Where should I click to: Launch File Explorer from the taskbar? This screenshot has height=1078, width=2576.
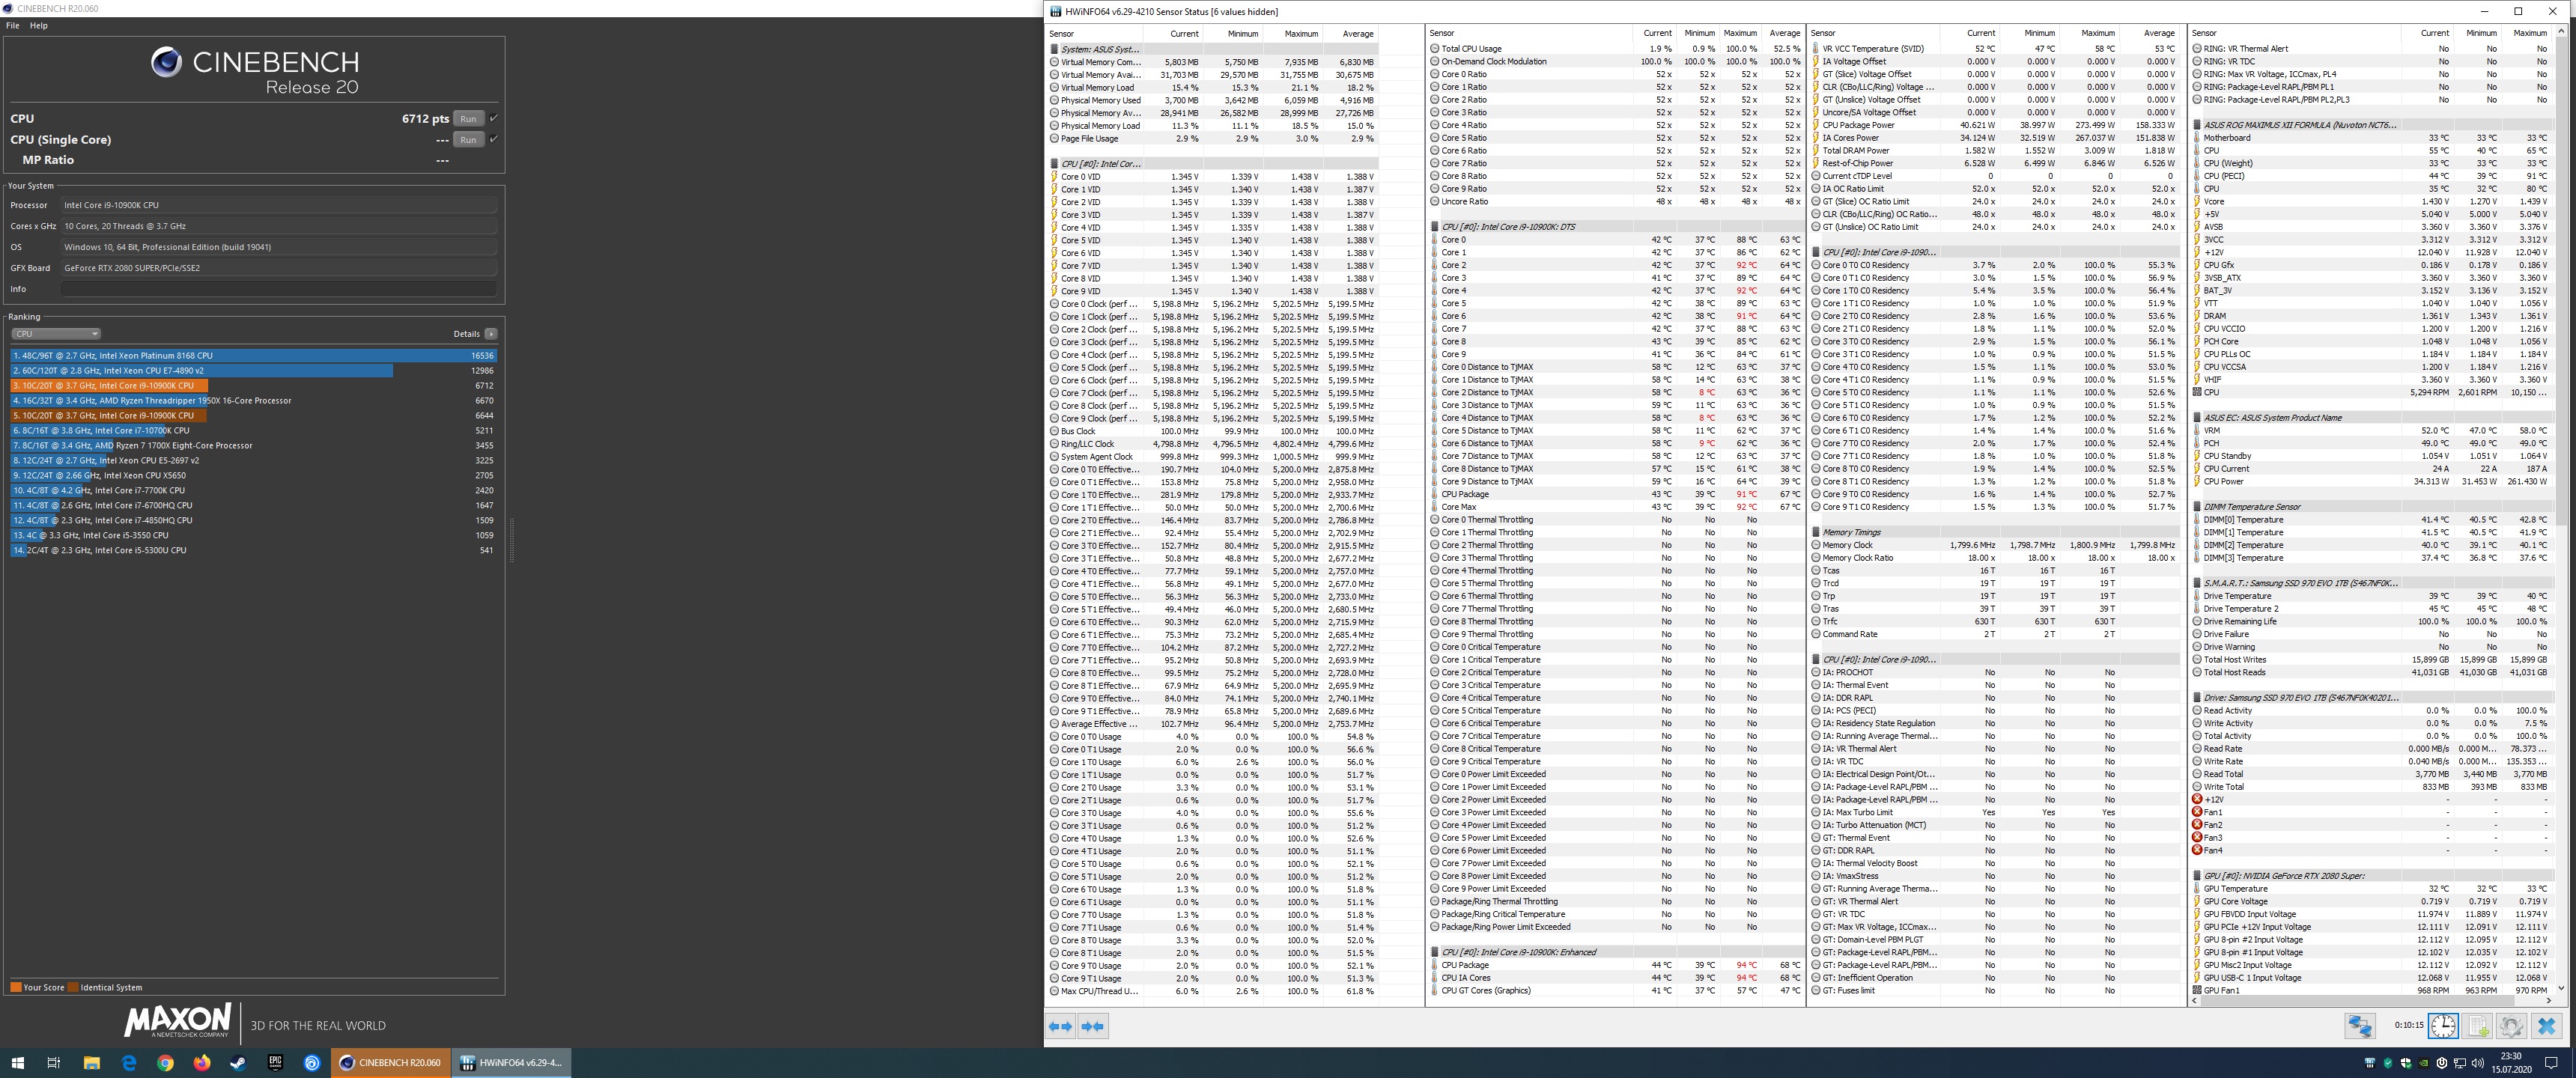coord(92,1063)
